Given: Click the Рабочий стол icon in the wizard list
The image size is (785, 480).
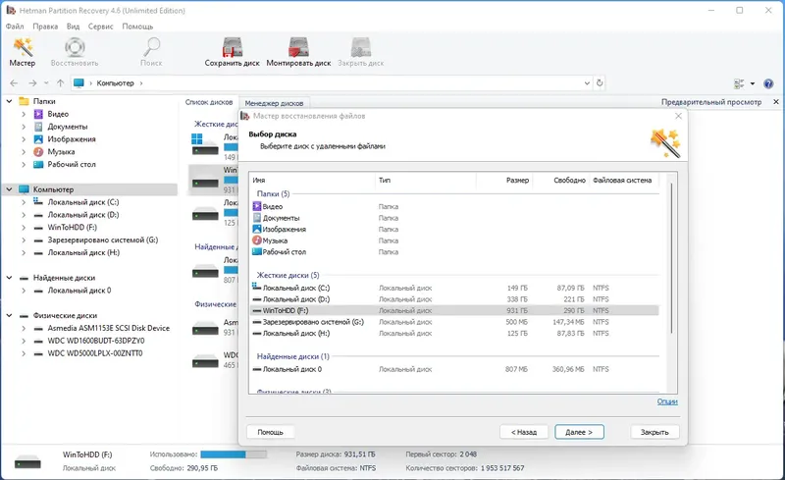Looking at the screenshot, I should tap(257, 251).
